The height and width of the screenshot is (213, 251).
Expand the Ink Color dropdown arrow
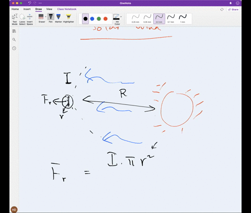(x=121, y=17)
